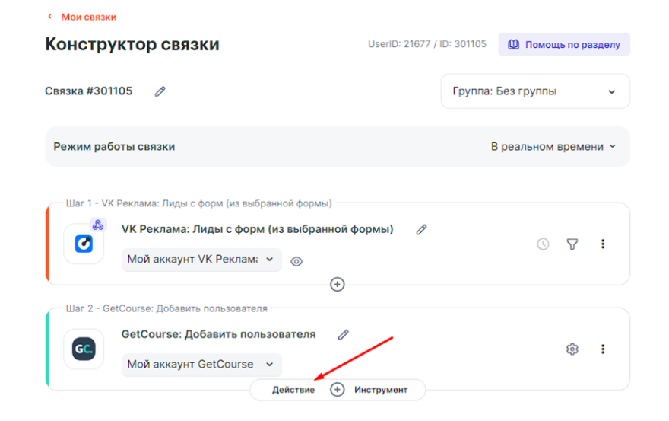This screenshot has width=669, height=421.
Task: Open the В реальном времени mode dropdown
Action: coord(553,146)
